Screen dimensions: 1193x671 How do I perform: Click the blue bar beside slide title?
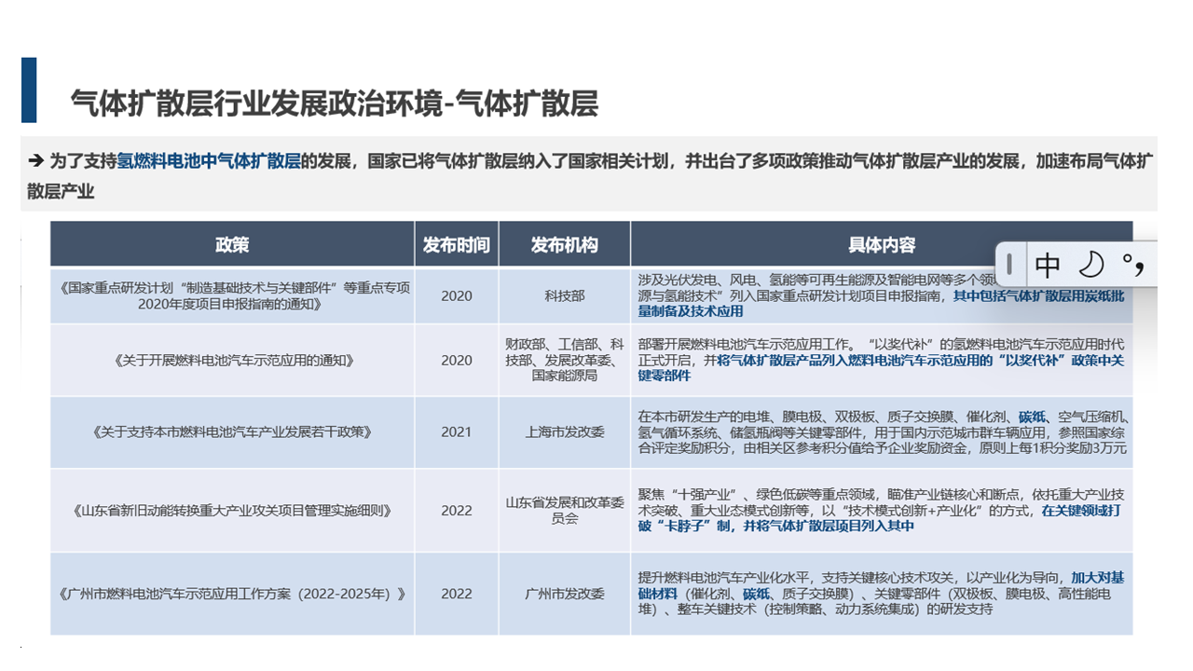(x=29, y=90)
